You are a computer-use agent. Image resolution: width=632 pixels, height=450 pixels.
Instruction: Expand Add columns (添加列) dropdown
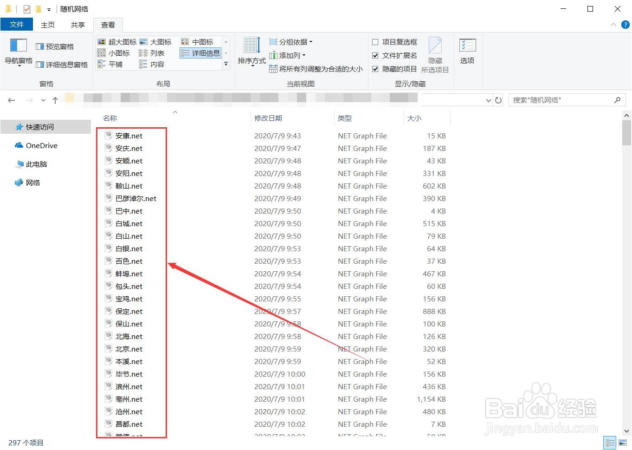point(287,55)
